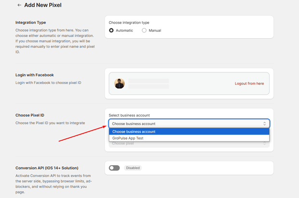Click the Conversion API (IOS 14+ Solution) heading
Image resolution: width=299 pixels, height=198 pixels.
[47, 168]
